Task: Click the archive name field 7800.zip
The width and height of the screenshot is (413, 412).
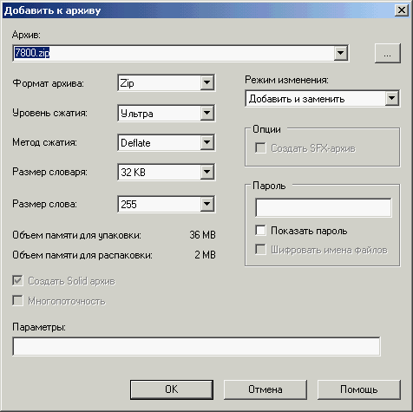Action: pyautogui.click(x=174, y=53)
